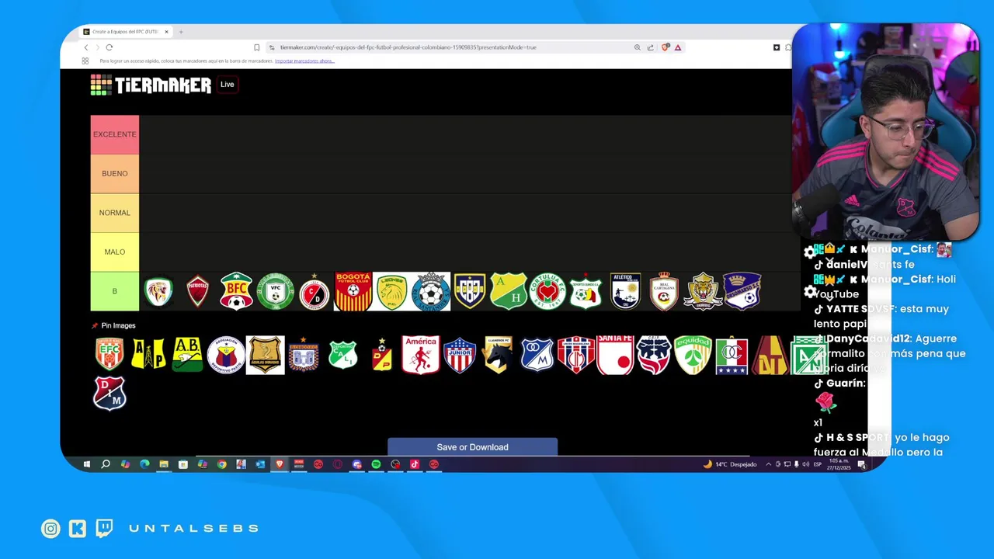Pick the Atlético ship crest

[x=625, y=291]
